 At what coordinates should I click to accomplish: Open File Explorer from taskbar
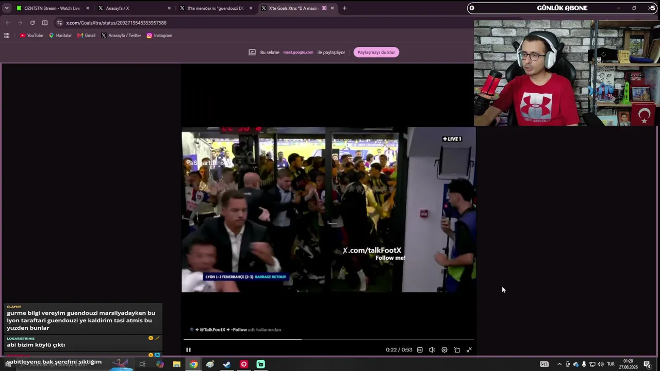[176, 364]
